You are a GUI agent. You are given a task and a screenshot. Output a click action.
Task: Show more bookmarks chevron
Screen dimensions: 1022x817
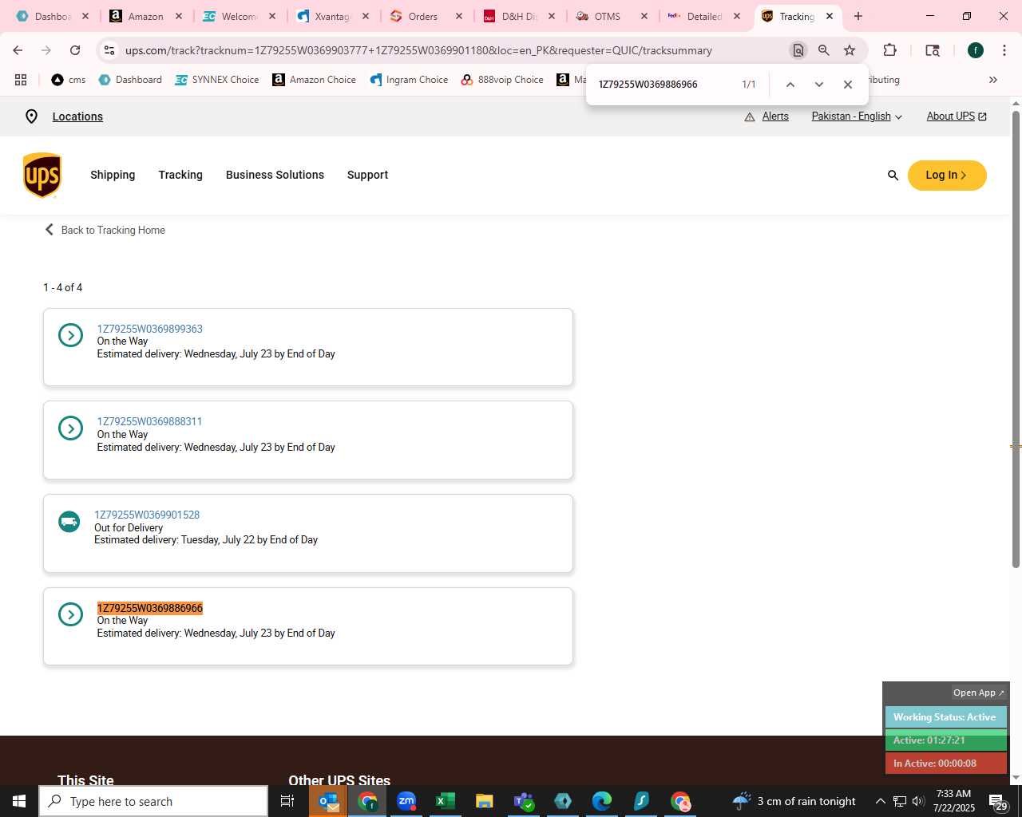[993, 80]
